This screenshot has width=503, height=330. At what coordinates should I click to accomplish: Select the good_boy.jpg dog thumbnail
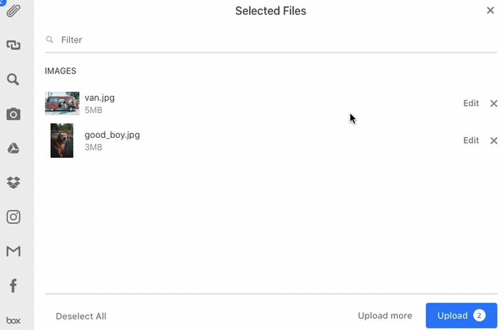62,140
